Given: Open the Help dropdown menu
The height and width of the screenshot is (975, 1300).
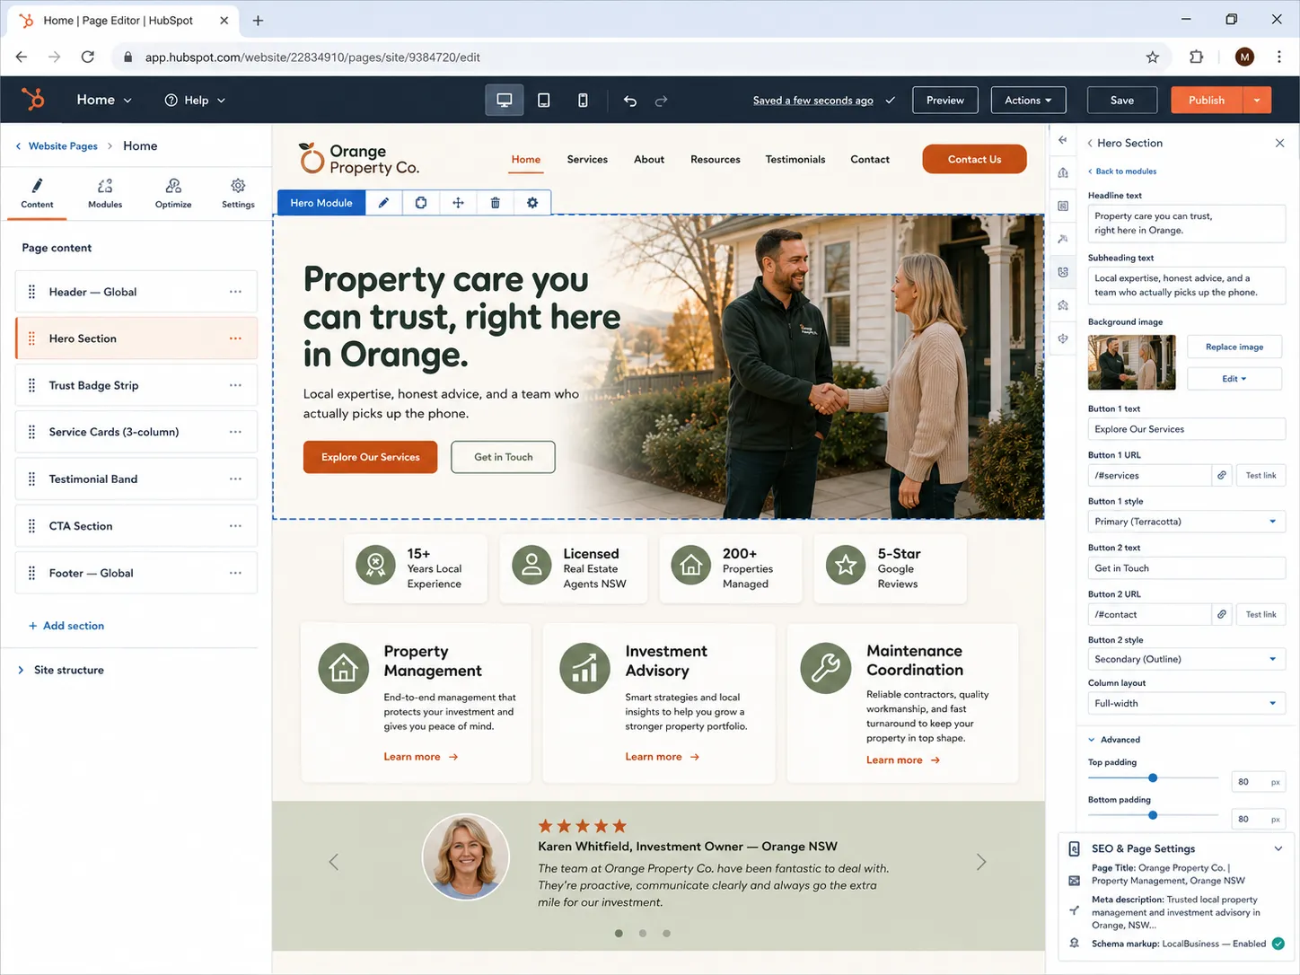Looking at the screenshot, I should click(x=195, y=101).
